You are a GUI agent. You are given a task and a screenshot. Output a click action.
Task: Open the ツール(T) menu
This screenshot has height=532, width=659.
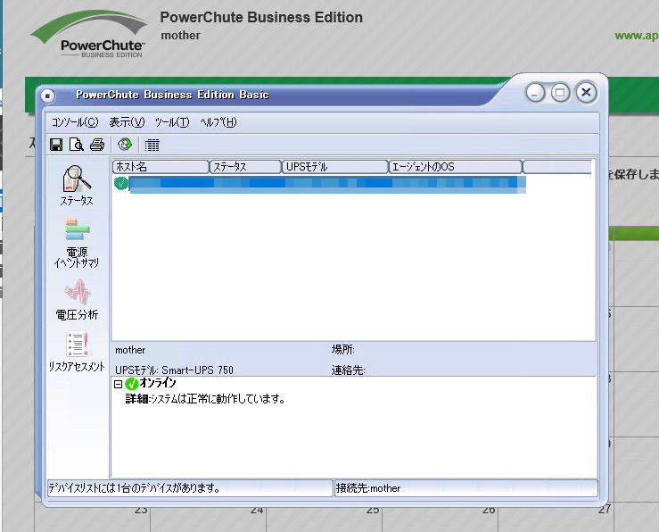172,122
